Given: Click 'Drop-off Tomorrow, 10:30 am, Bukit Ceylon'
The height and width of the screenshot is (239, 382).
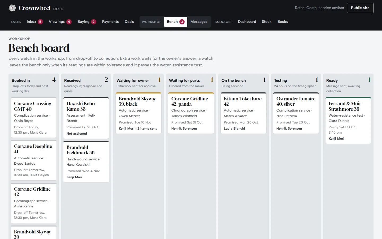Looking at the screenshot, I should [31, 173].
